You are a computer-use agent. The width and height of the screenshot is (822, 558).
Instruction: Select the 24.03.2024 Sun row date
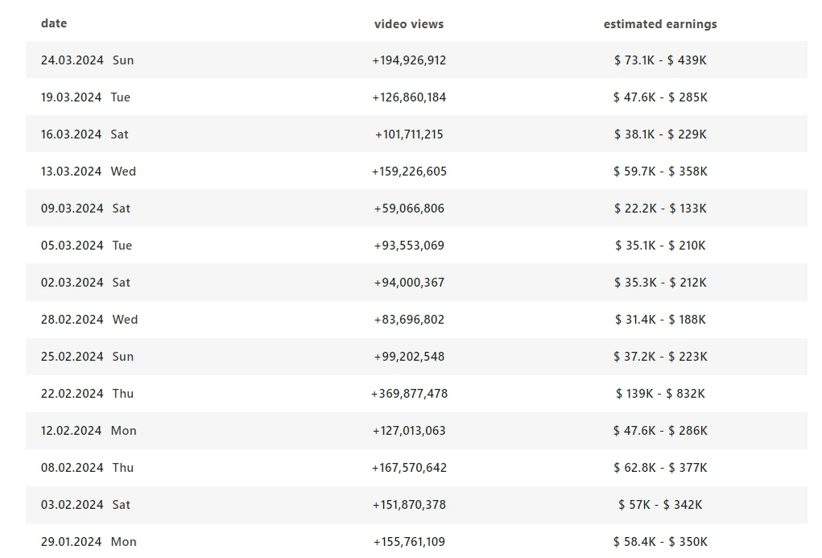(87, 60)
